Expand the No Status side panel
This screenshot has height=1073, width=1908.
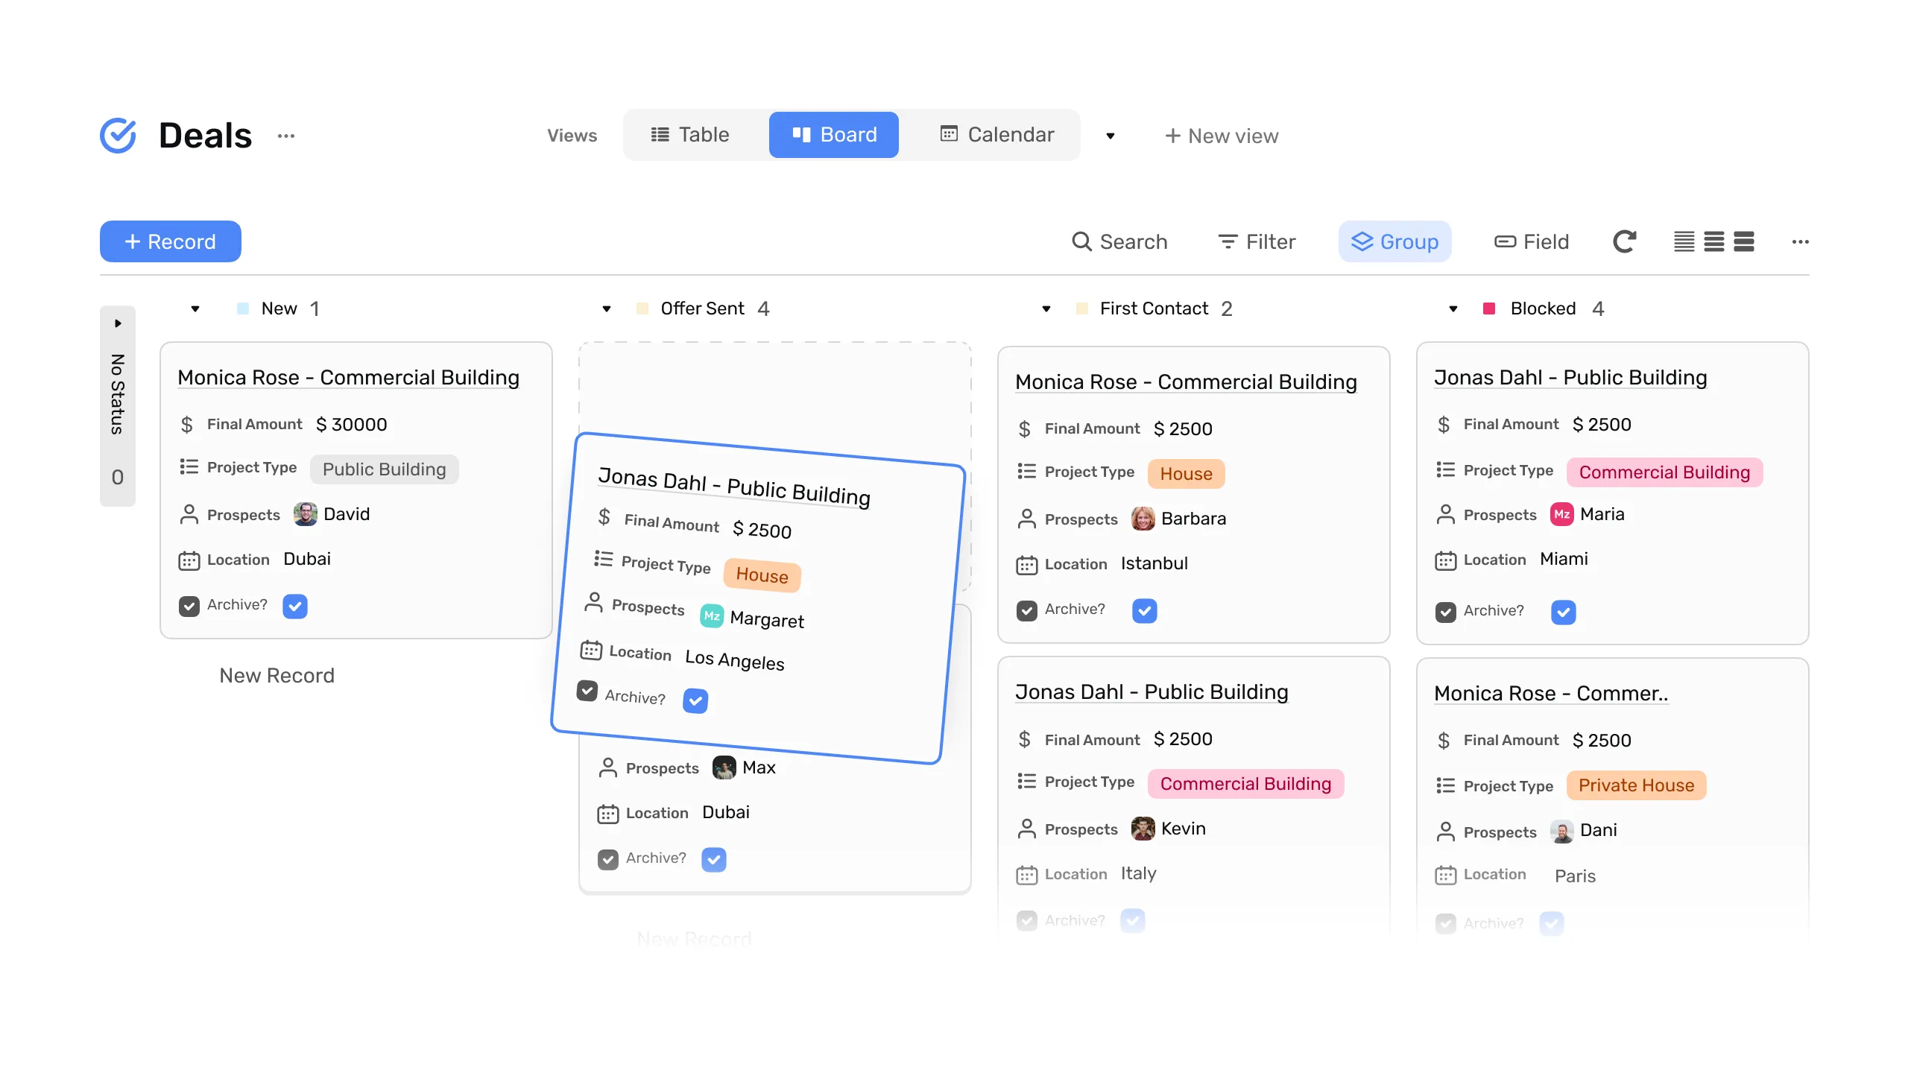click(x=118, y=323)
